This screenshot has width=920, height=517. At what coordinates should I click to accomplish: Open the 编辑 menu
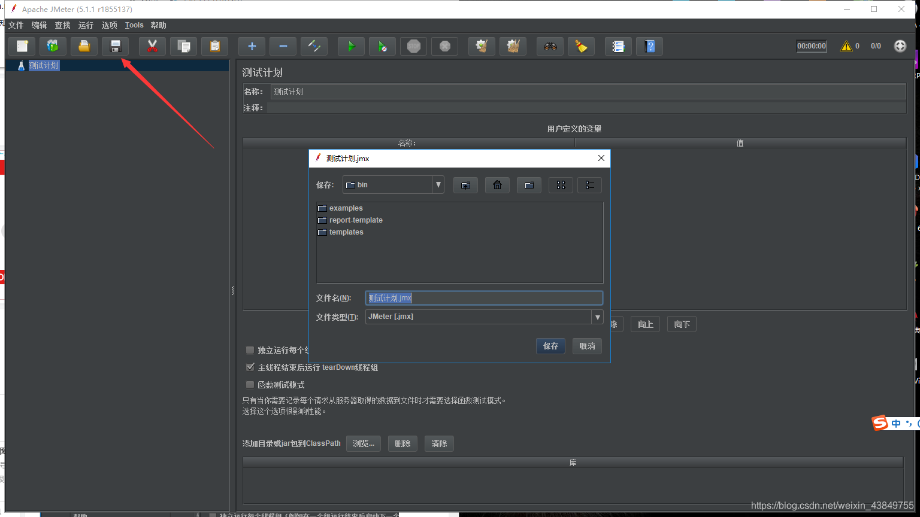pos(39,25)
